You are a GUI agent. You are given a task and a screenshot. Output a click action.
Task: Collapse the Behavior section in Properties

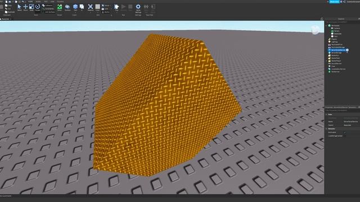click(x=326, y=128)
